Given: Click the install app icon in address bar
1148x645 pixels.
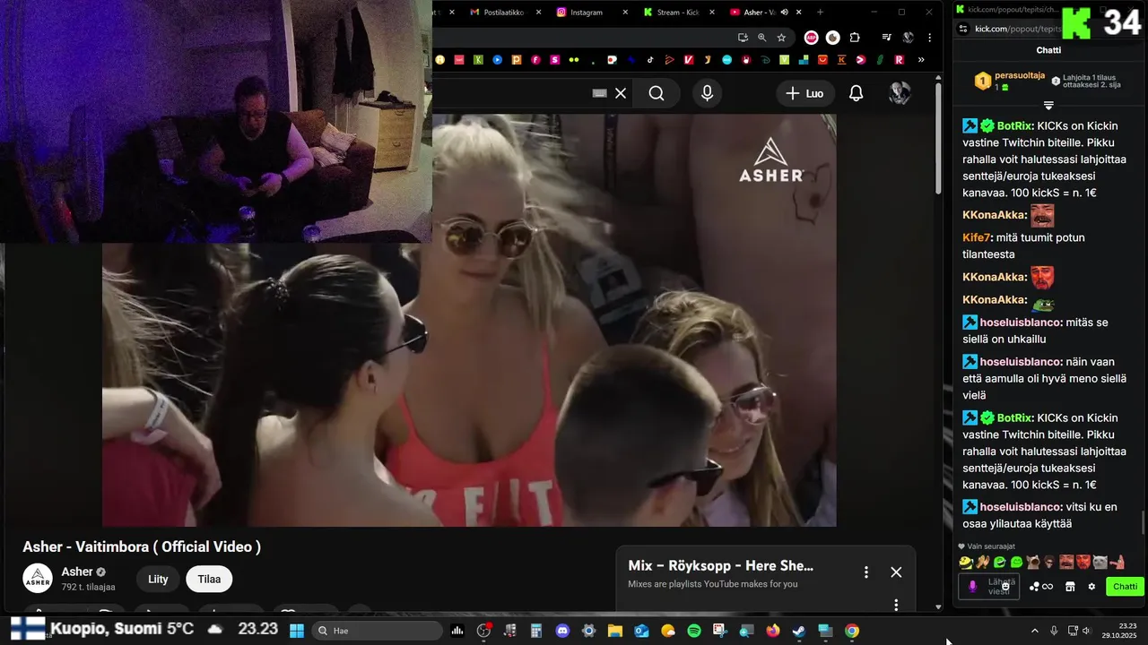Looking at the screenshot, I should 743,38.
